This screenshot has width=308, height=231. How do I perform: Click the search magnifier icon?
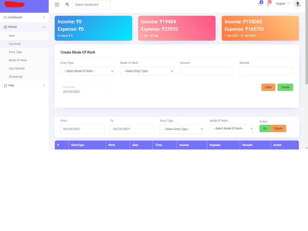[67, 4]
